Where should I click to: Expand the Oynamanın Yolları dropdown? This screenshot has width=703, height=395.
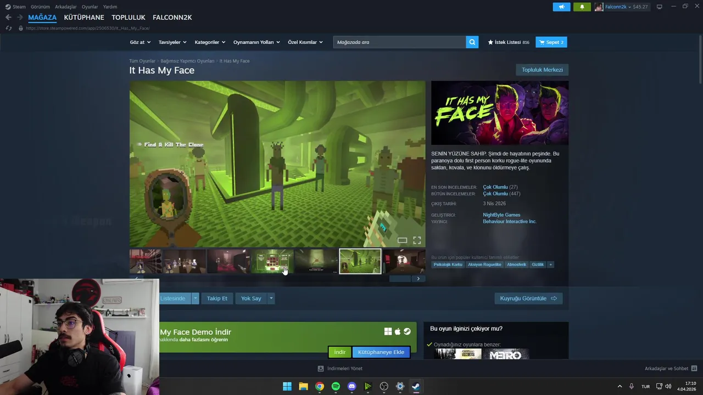pyautogui.click(x=256, y=42)
